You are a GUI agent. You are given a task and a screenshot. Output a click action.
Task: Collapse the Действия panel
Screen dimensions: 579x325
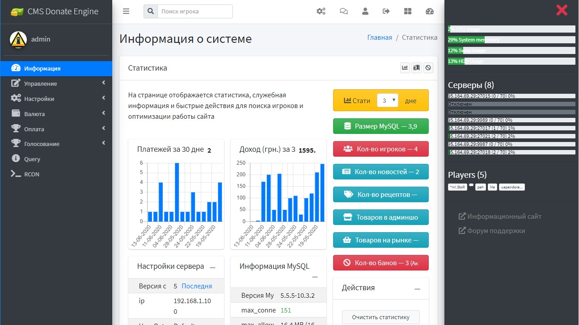[417, 289]
